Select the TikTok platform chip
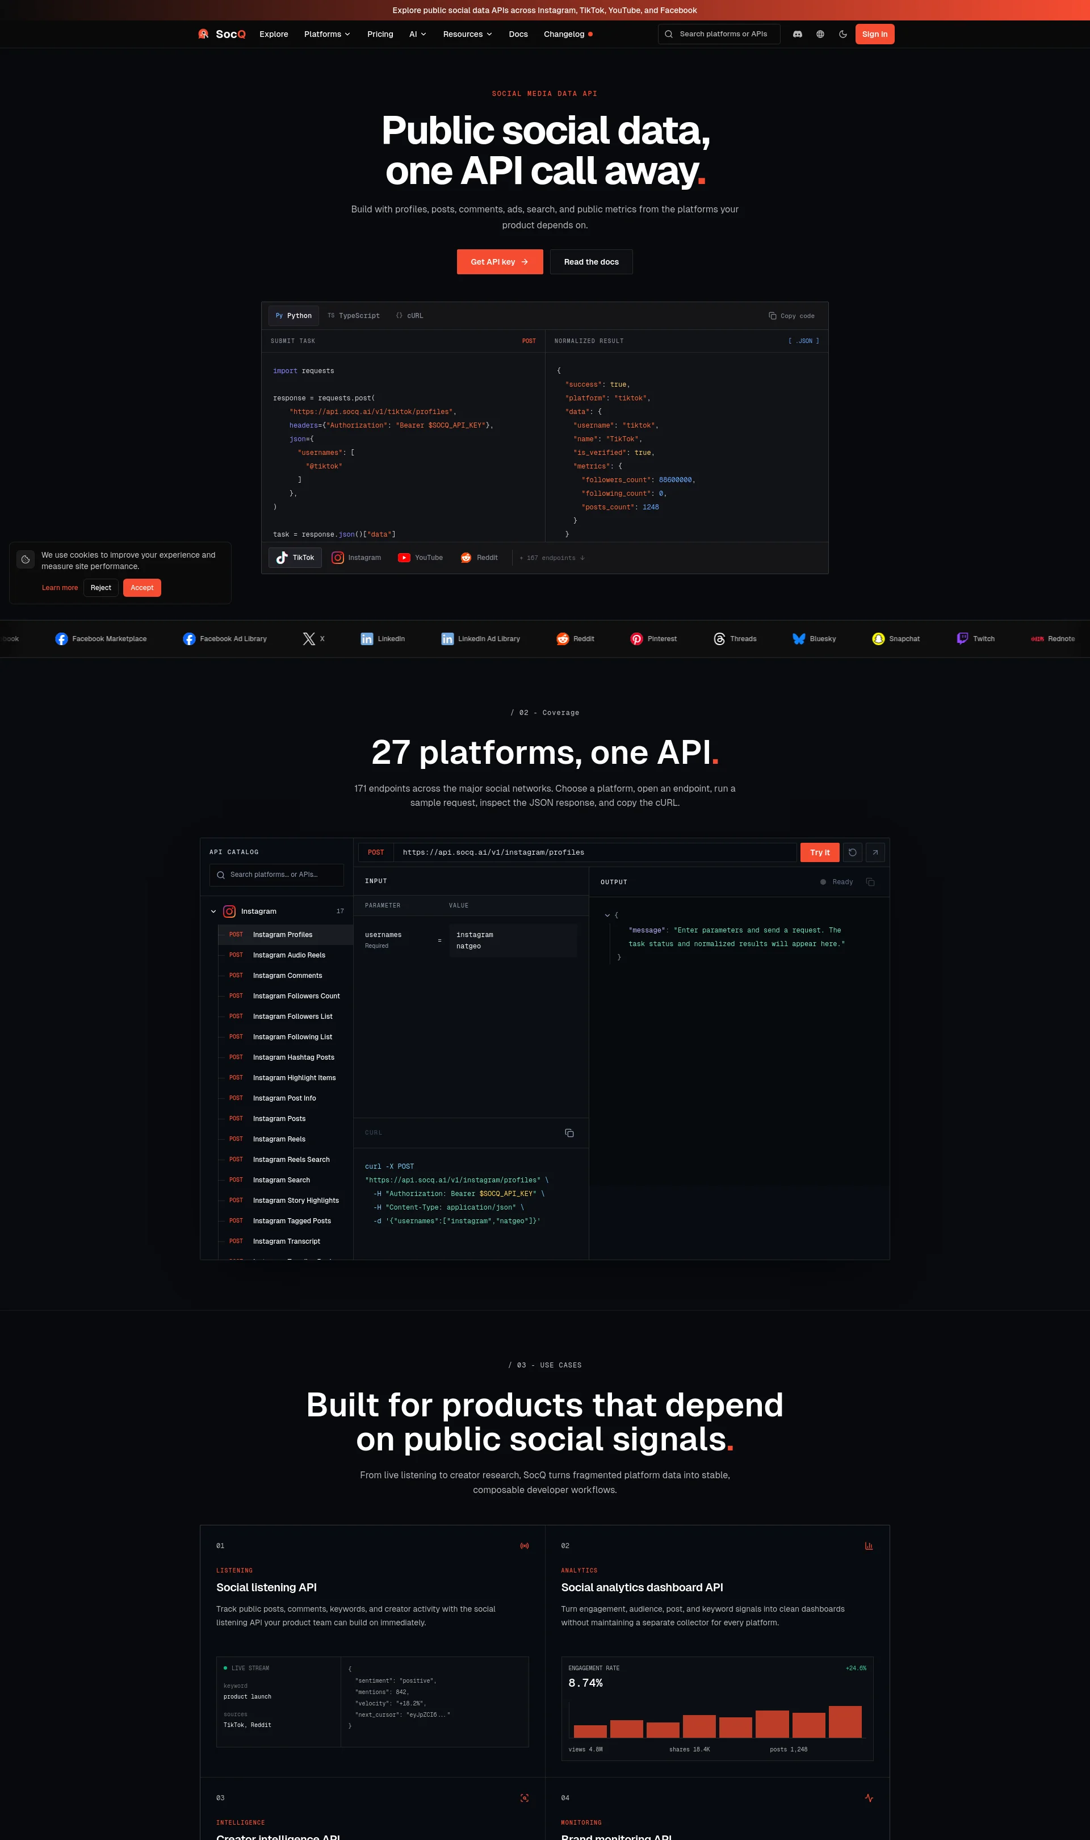 click(295, 558)
